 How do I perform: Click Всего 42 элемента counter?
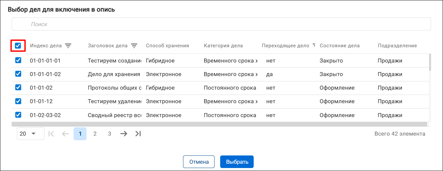(400, 134)
